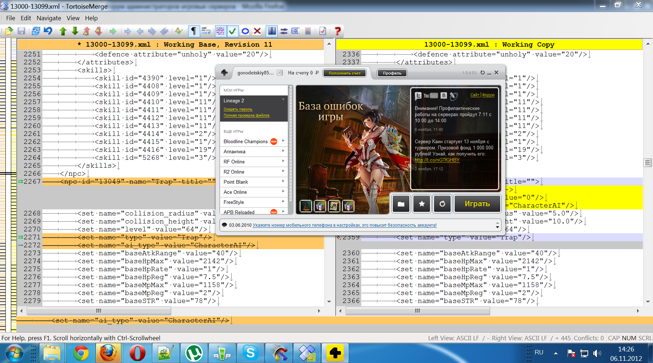This screenshot has height=363, width=653.
Task: Click the mark as resolved icon
Action: (x=179, y=31)
